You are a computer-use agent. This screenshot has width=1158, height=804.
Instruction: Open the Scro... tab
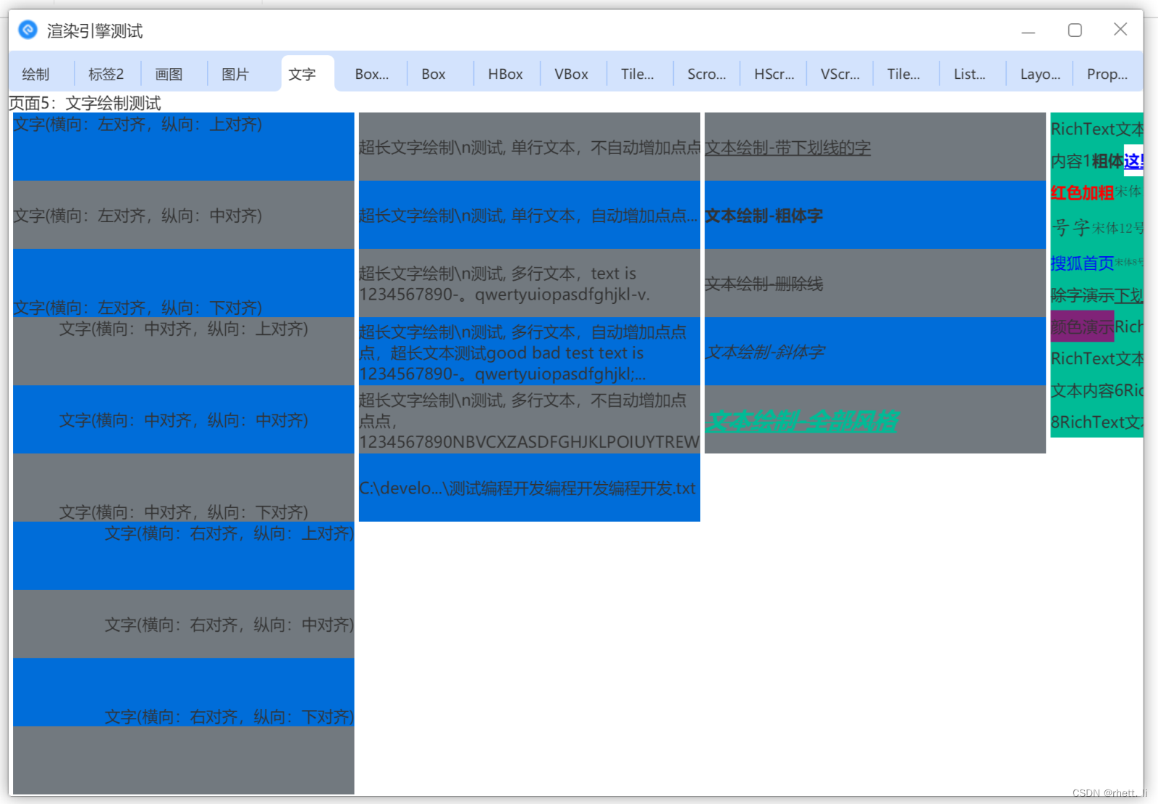point(707,74)
